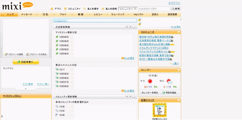Image resolution: width=242 pixels, height=120 pixels.
Task: Open news 広告業界の倒産 最悪ペースに
Action: coord(155,41)
